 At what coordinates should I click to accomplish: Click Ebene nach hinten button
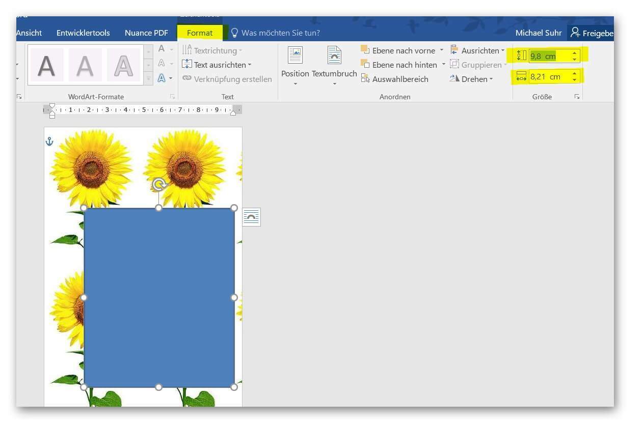tap(399, 65)
